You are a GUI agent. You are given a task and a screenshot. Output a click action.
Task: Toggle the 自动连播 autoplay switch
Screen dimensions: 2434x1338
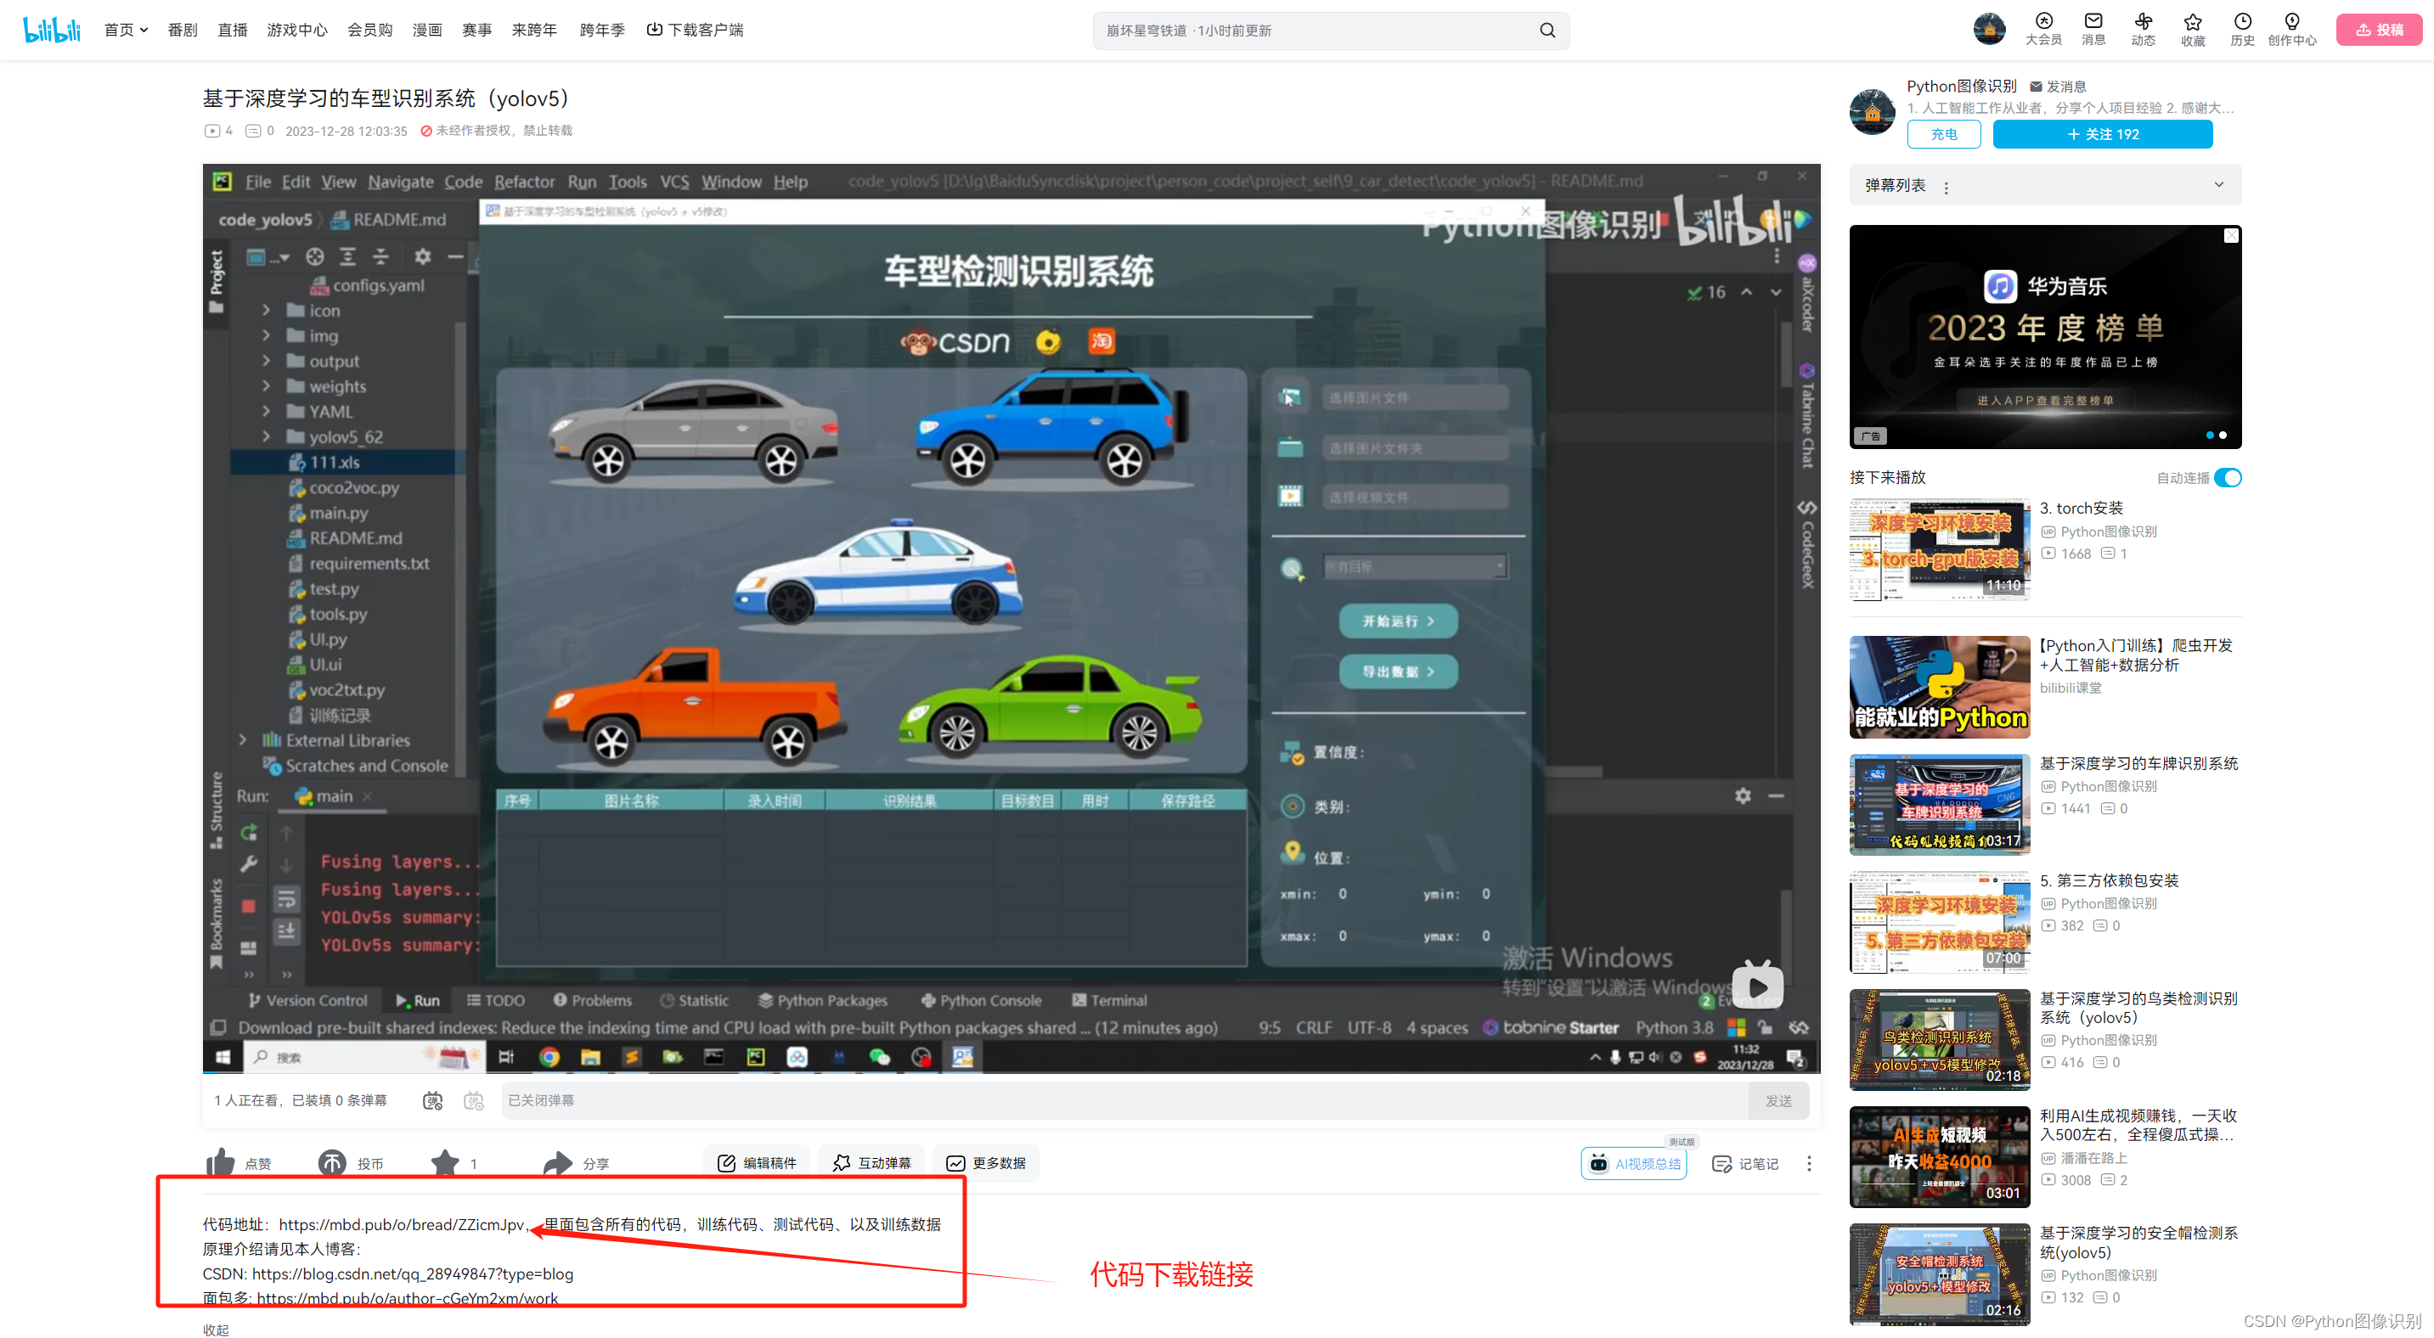click(2227, 478)
